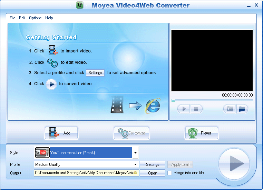Open the Edit menu
Viewport: 263px width, 190px height.
[x=22, y=18]
